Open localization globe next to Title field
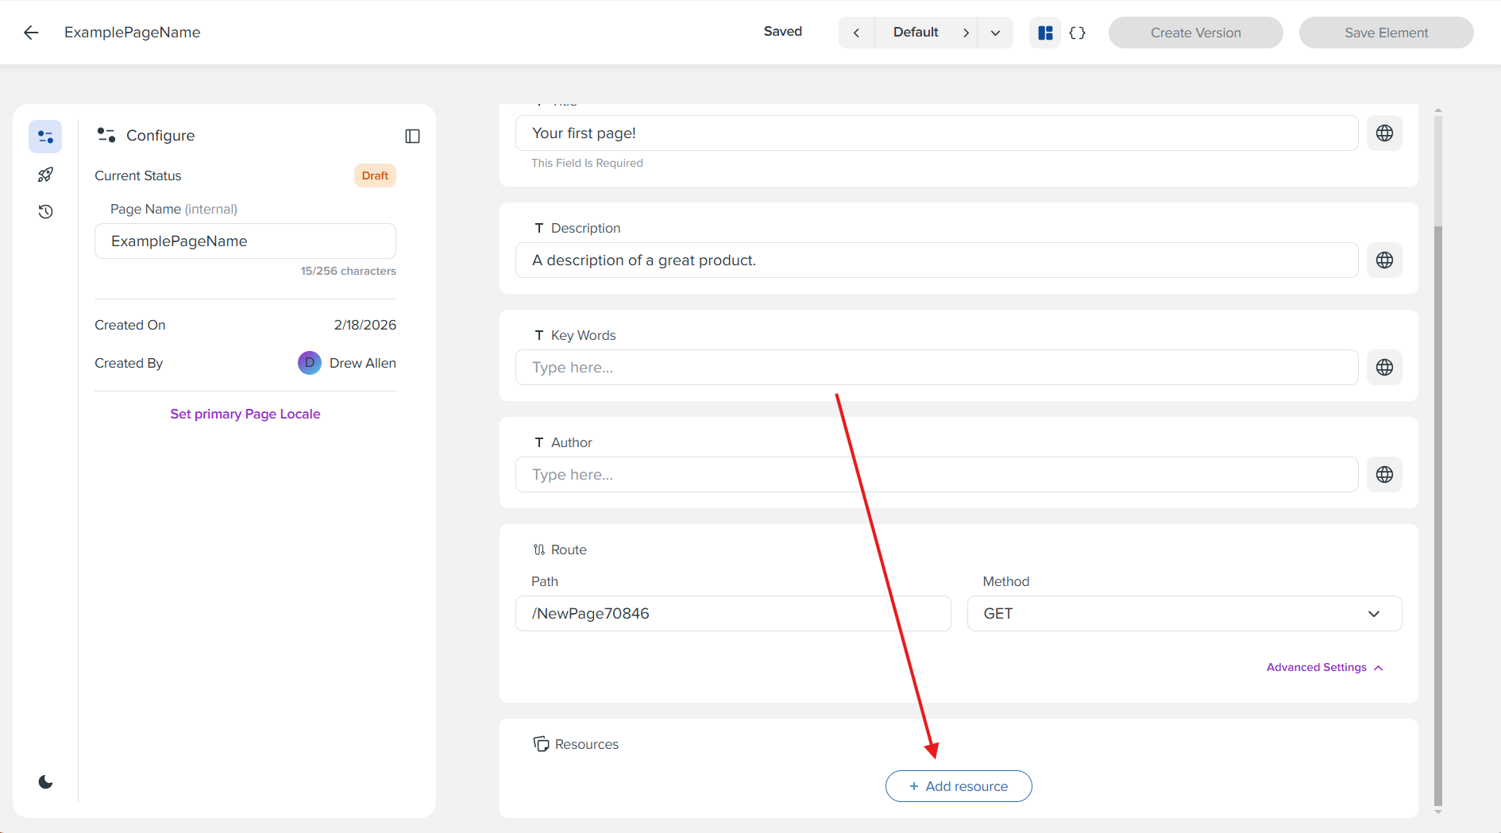 [x=1384, y=133]
